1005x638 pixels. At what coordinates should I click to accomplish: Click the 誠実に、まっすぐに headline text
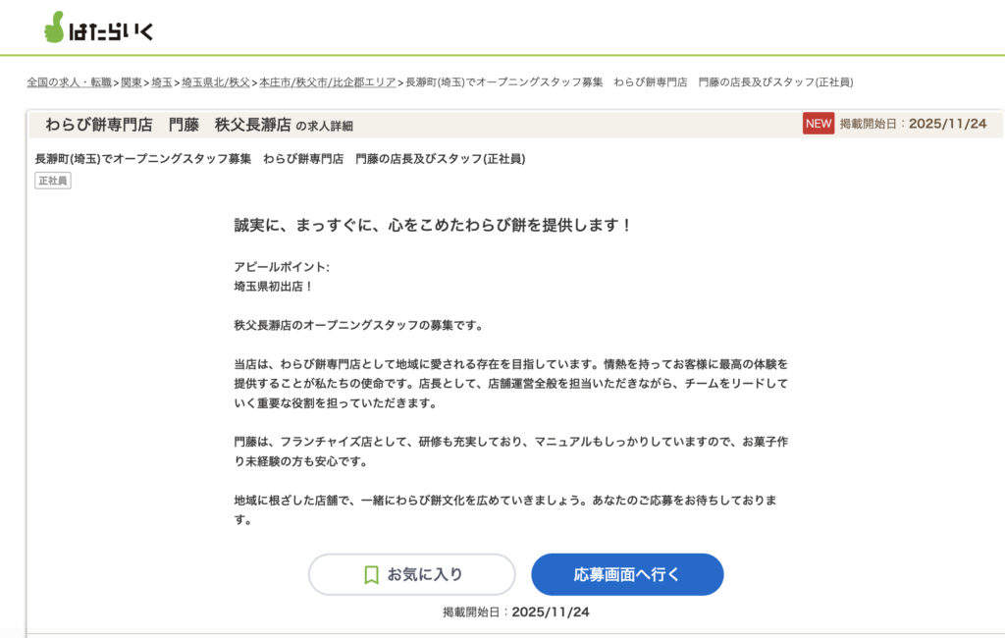433,225
